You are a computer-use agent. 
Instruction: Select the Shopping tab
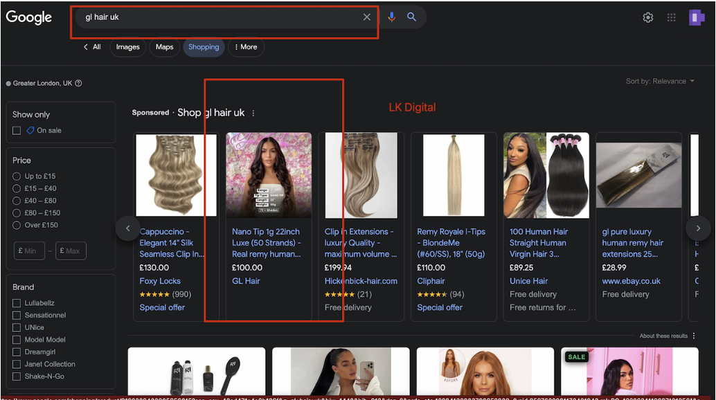tap(204, 47)
